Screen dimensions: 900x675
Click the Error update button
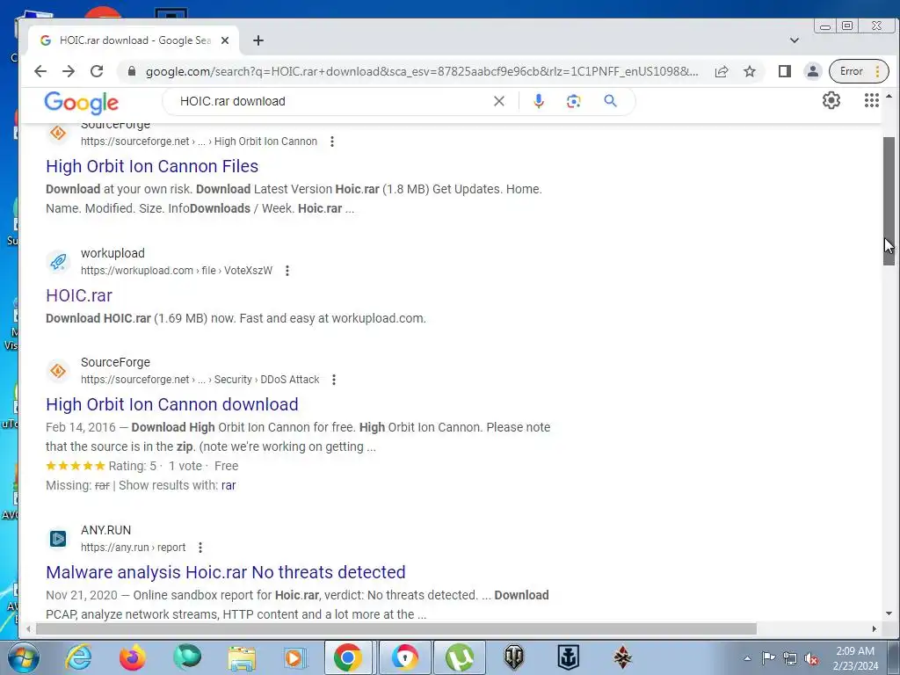[x=859, y=71]
